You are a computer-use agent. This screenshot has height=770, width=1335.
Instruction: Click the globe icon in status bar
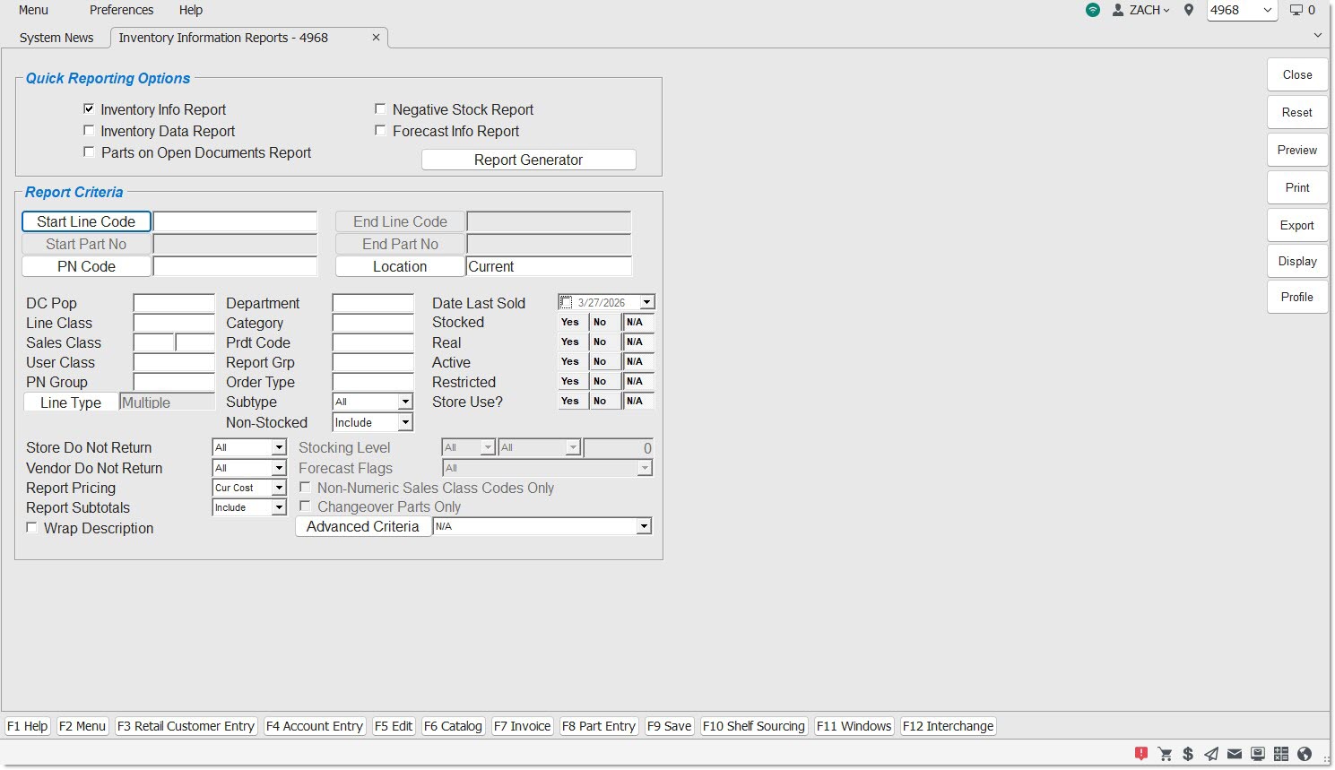[1305, 754]
